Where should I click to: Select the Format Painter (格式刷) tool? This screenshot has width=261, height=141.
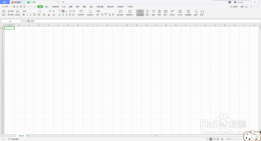[x=17, y=12]
